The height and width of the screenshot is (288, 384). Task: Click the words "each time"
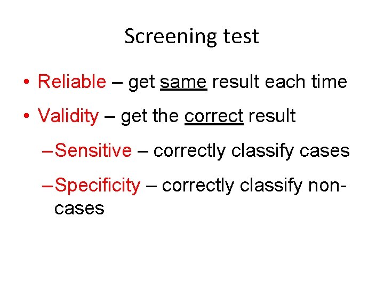pos(310,82)
